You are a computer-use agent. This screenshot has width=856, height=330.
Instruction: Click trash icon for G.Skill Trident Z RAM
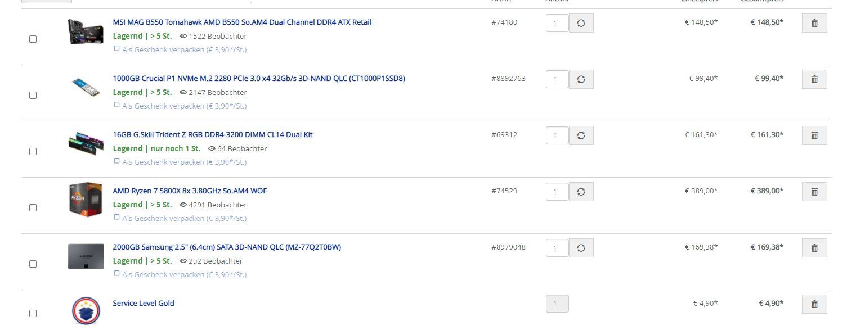[x=814, y=135]
